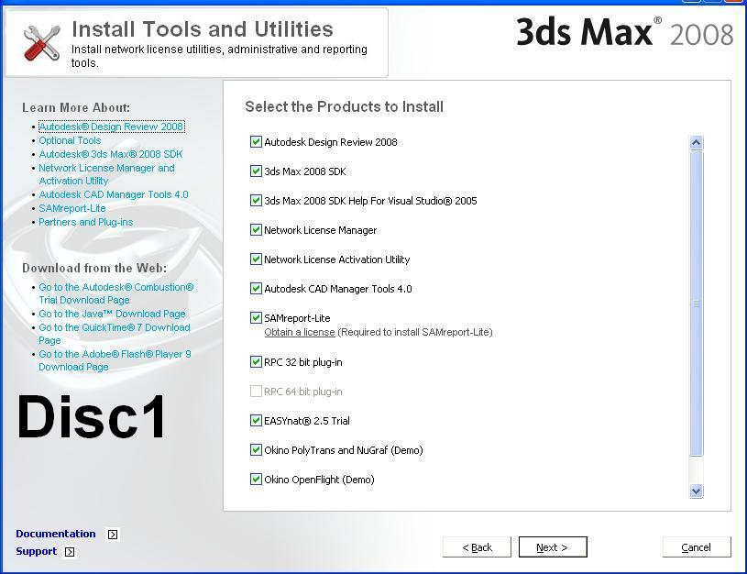
Task: Open Network License Manager and Activation Utility link
Action: tap(106, 174)
